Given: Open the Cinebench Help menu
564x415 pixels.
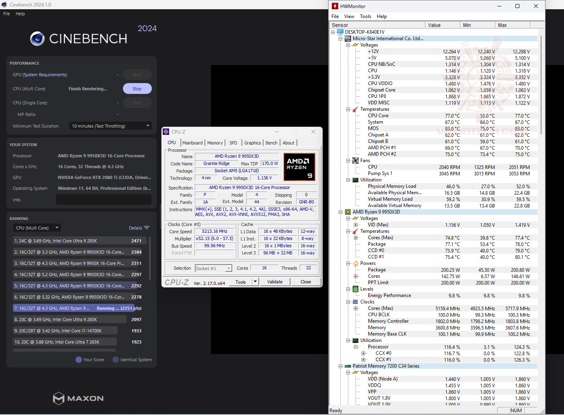Looking at the screenshot, I should [x=20, y=14].
